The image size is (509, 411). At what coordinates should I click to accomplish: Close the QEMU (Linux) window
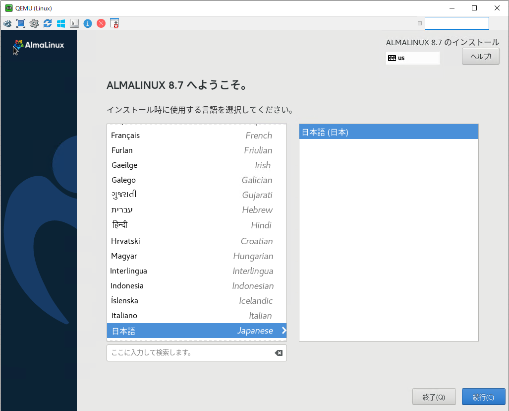pyautogui.click(x=497, y=8)
